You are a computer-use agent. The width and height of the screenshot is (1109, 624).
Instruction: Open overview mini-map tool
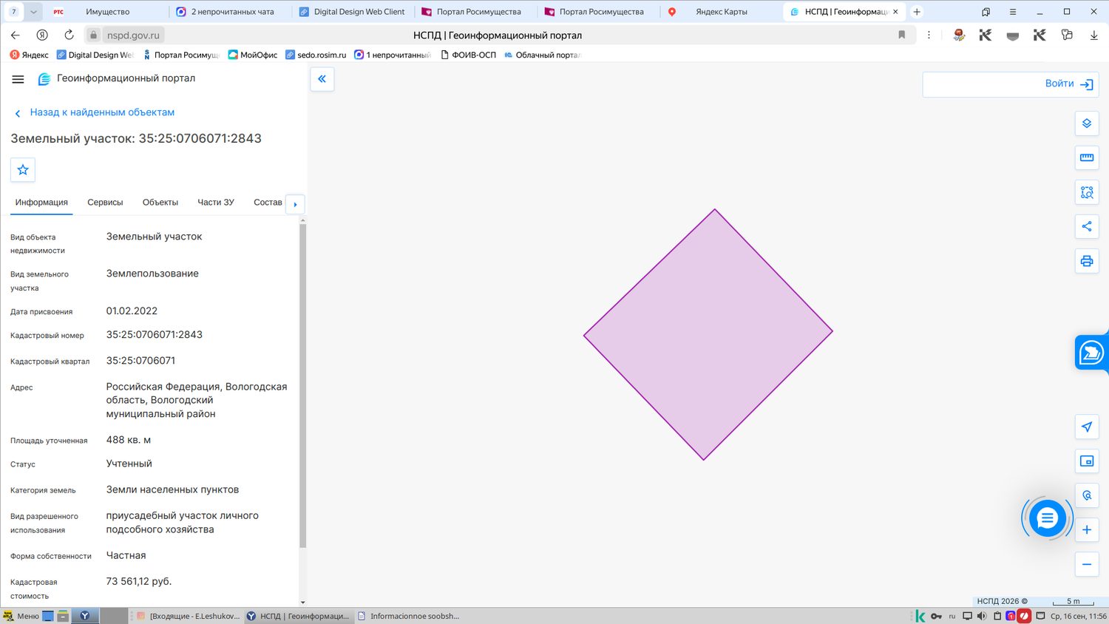click(x=1086, y=461)
